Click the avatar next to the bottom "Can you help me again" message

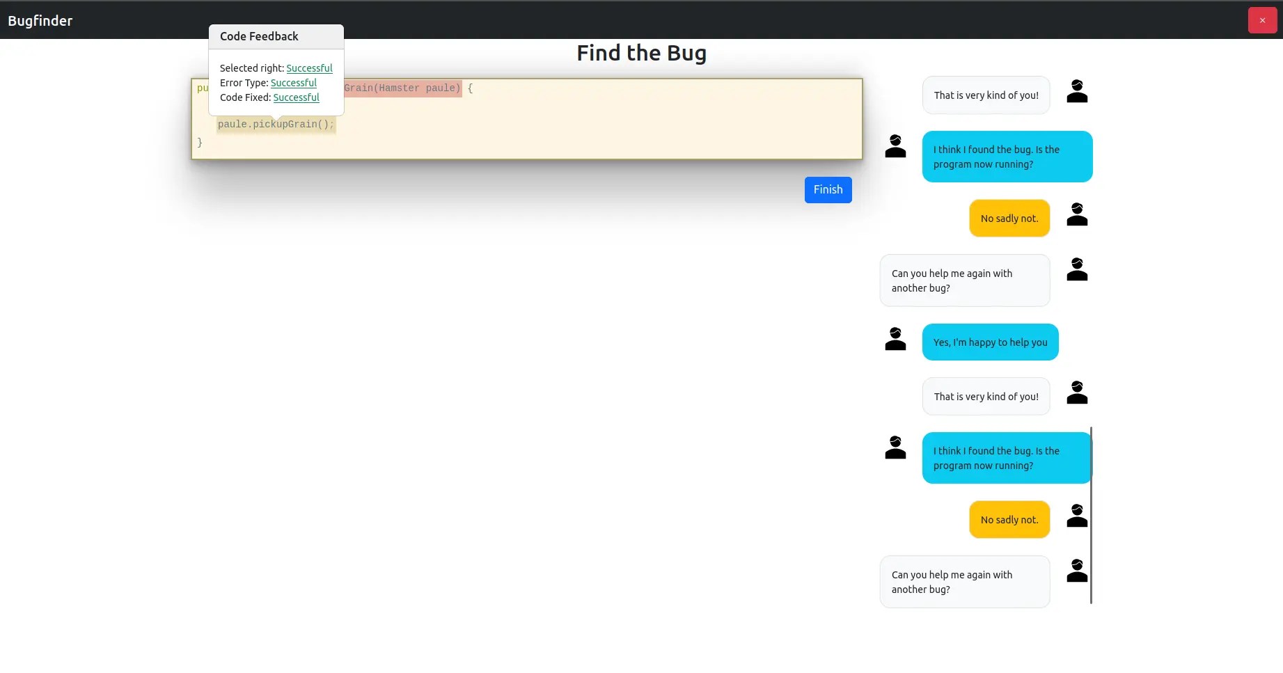click(x=1077, y=571)
